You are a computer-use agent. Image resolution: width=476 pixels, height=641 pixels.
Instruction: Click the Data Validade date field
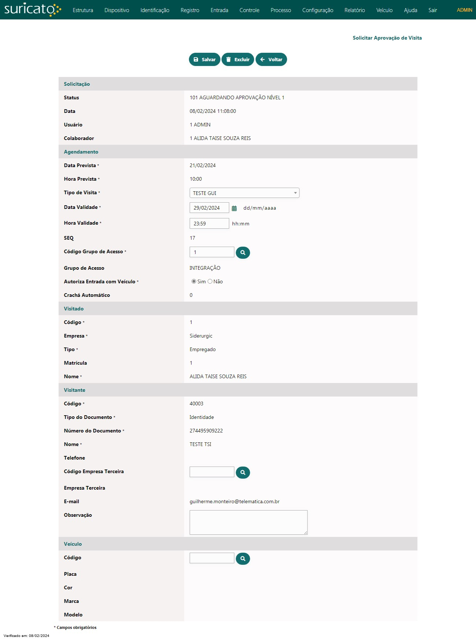point(209,208)
